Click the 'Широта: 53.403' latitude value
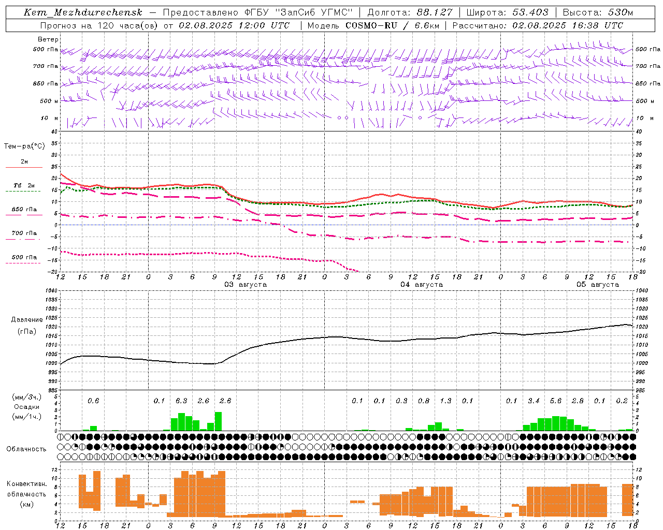 point(507,12)
